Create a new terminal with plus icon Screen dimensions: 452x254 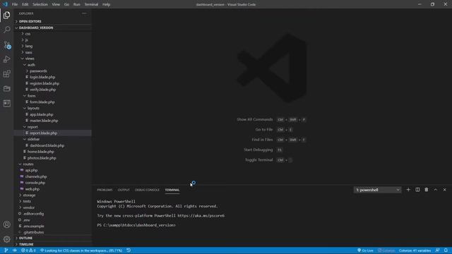tap(408, 190)
